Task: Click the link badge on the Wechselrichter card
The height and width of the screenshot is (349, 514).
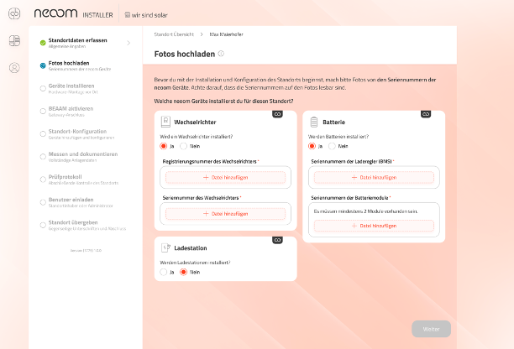Action: click(277, 114)
